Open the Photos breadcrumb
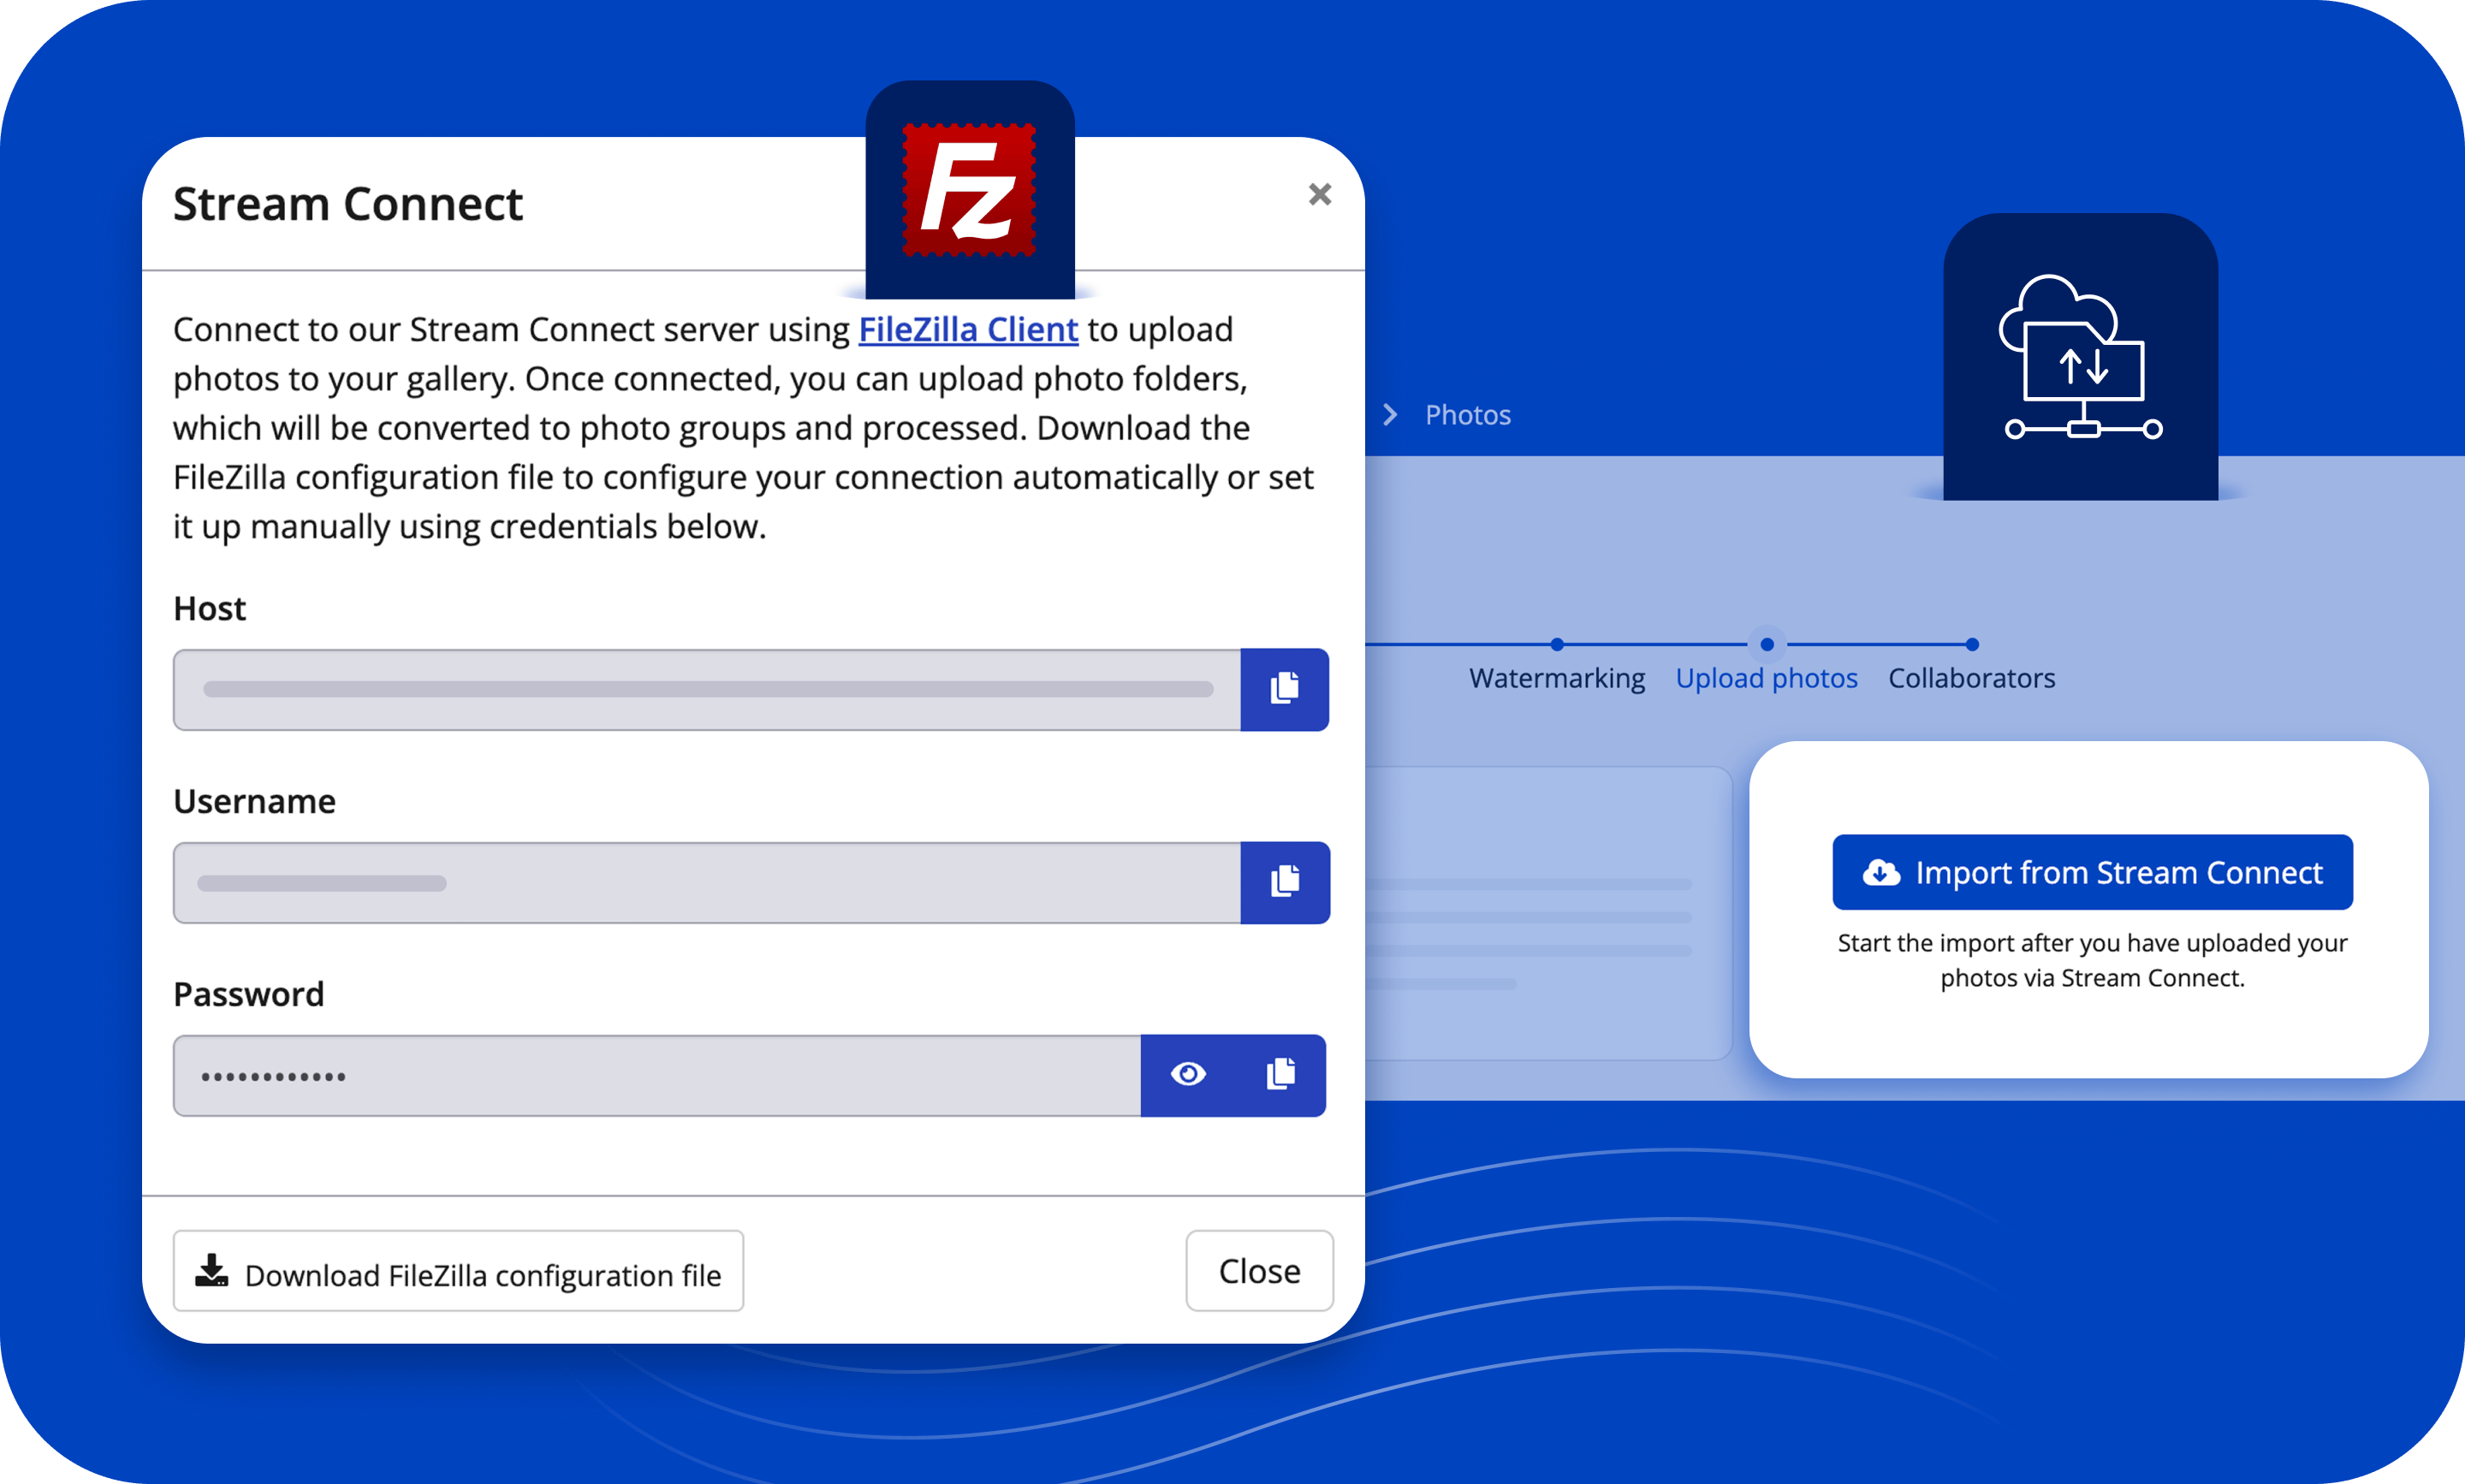The width and height of the screenshot is (2465, 1484). tap(1467, 415)
